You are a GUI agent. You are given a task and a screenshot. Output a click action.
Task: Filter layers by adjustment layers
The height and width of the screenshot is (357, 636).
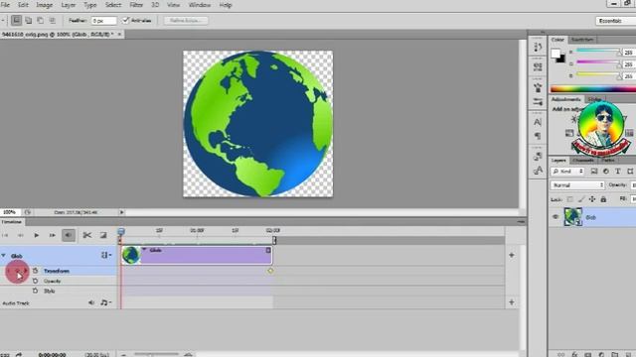click(606, 172)
